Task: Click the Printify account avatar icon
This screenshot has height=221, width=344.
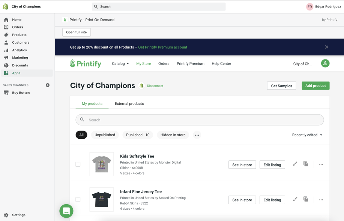Action: [x=325, y=64]
